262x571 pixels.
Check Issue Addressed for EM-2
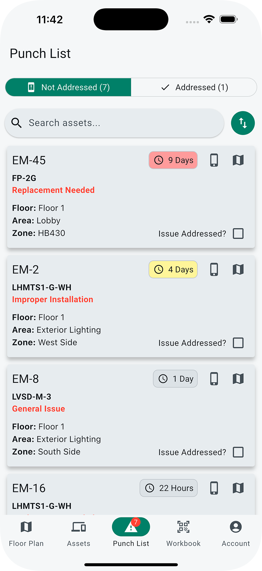point(238,343)
